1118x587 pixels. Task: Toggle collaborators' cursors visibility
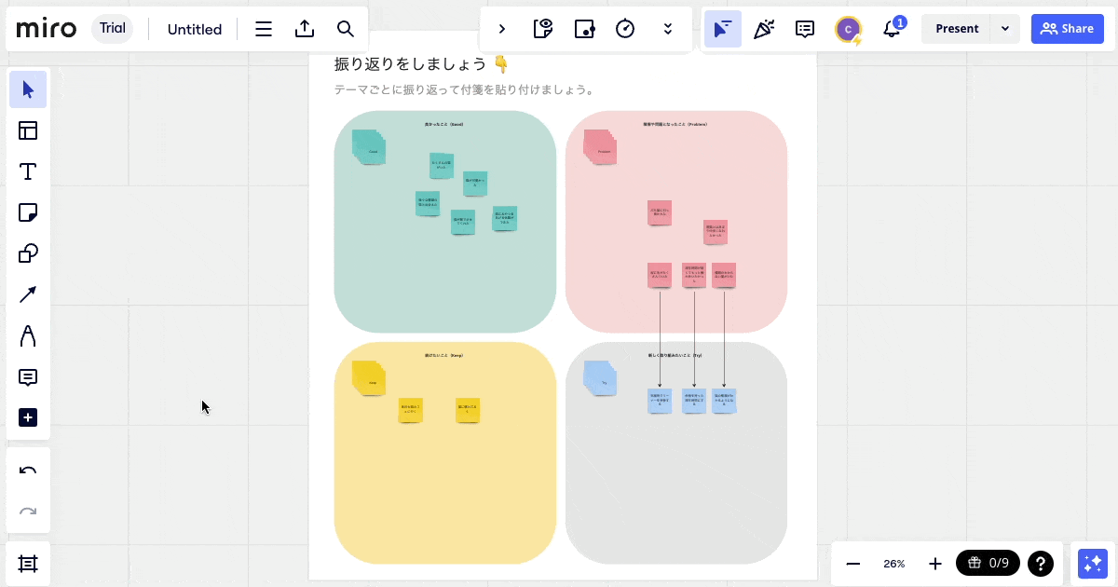722,29
